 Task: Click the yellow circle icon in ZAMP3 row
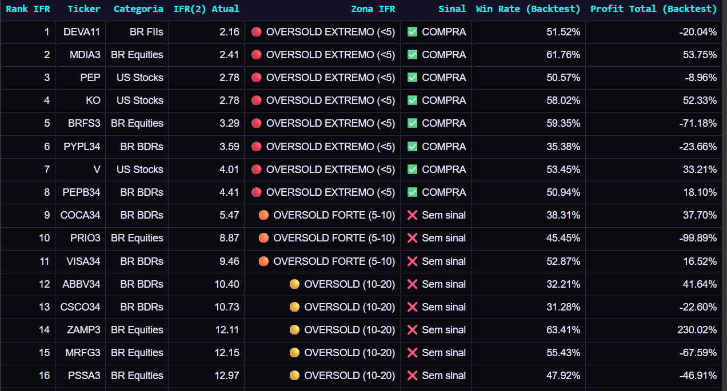tap(294, 330)
